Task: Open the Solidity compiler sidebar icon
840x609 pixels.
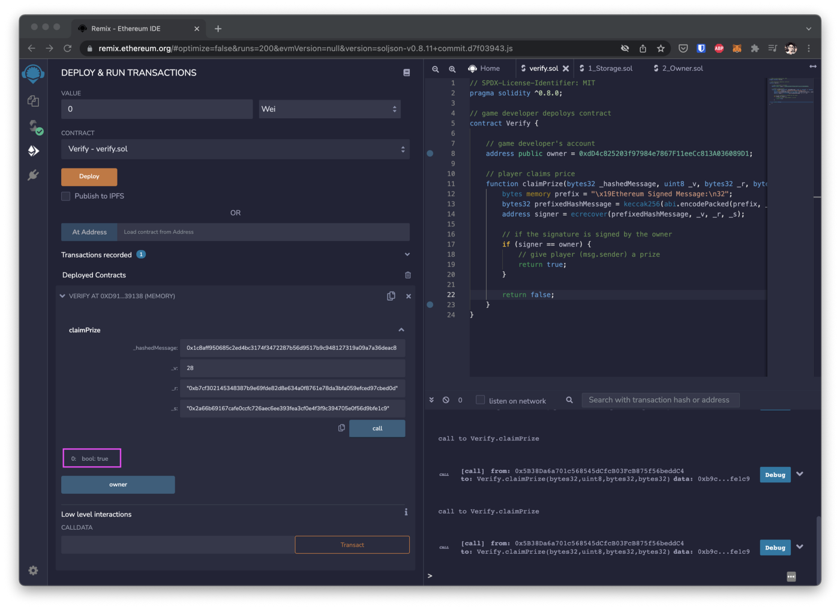Action: (x=34, y=126)
